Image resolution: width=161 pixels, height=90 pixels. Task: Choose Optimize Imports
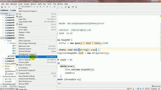click(x=36, y=49)
